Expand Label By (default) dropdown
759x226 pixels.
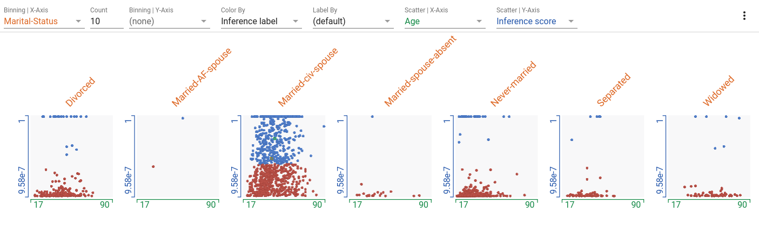(x=353, y=22)
